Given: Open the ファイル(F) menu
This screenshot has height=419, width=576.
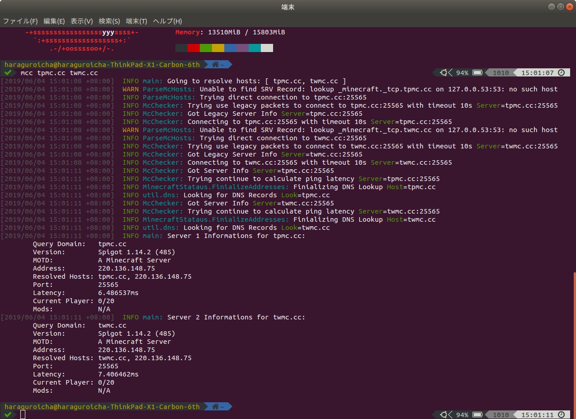Looking at the screenshot, I should point(21,21).
